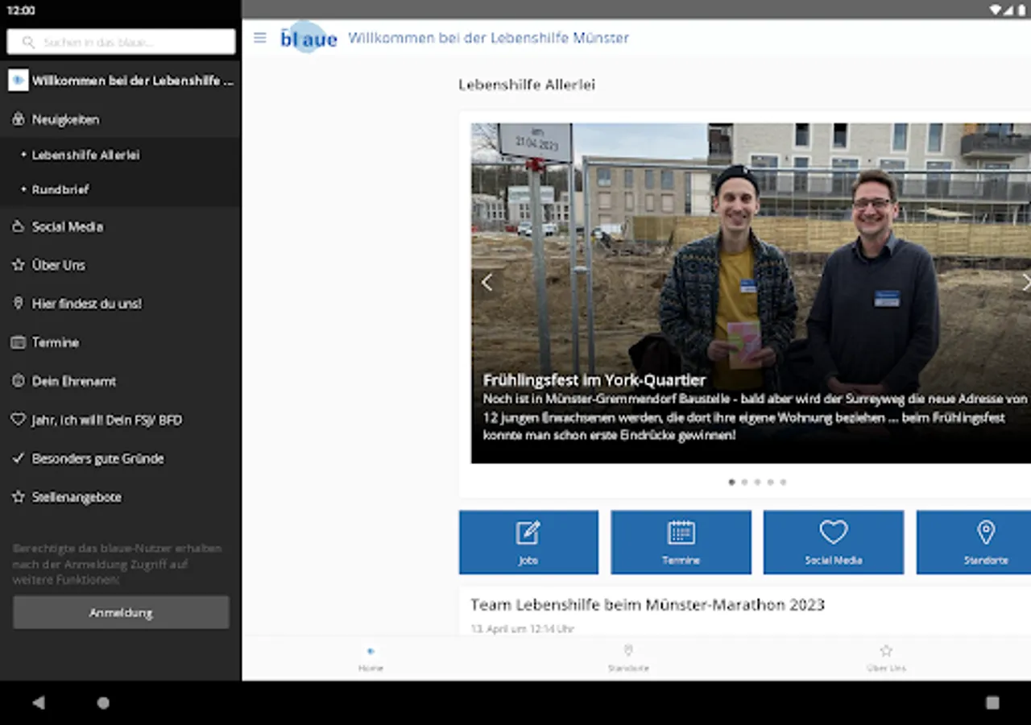Screen dimensions: 1031x725
Task: Click the location pin icon beside Hier findest du uns!
Action: (x=19, y=304)
